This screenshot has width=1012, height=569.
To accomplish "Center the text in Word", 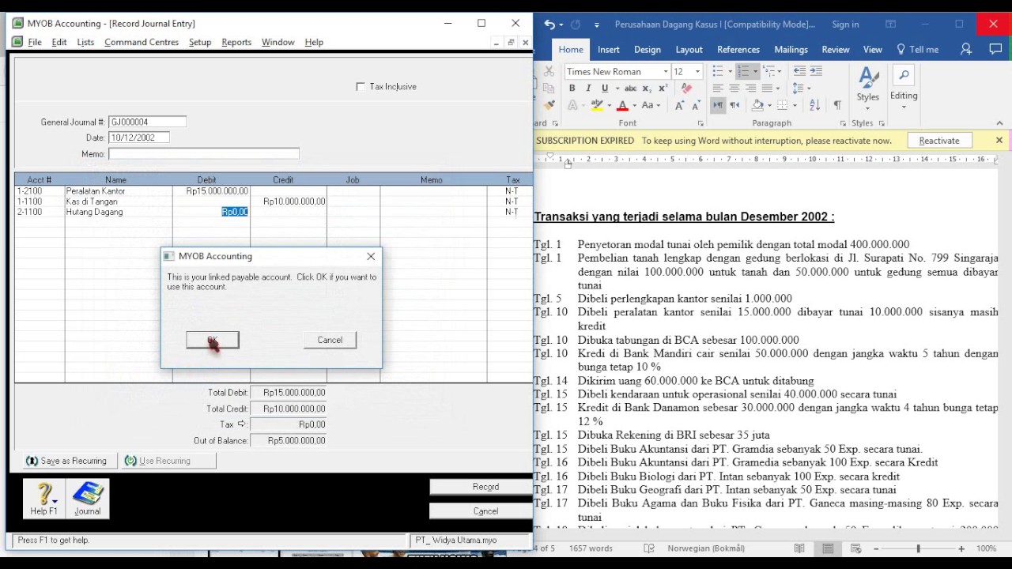I will pos(734,88).
